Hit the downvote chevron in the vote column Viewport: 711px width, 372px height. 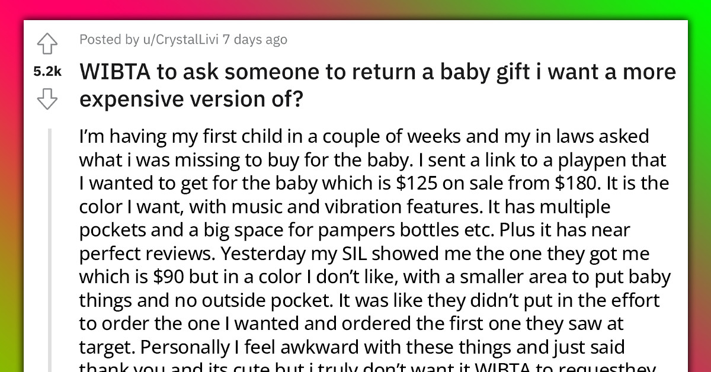pyautogui.click(x=47, y=100)
